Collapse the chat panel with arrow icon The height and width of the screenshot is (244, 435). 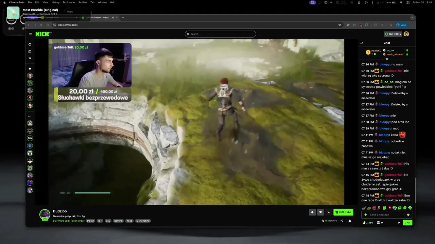[361, 43]
